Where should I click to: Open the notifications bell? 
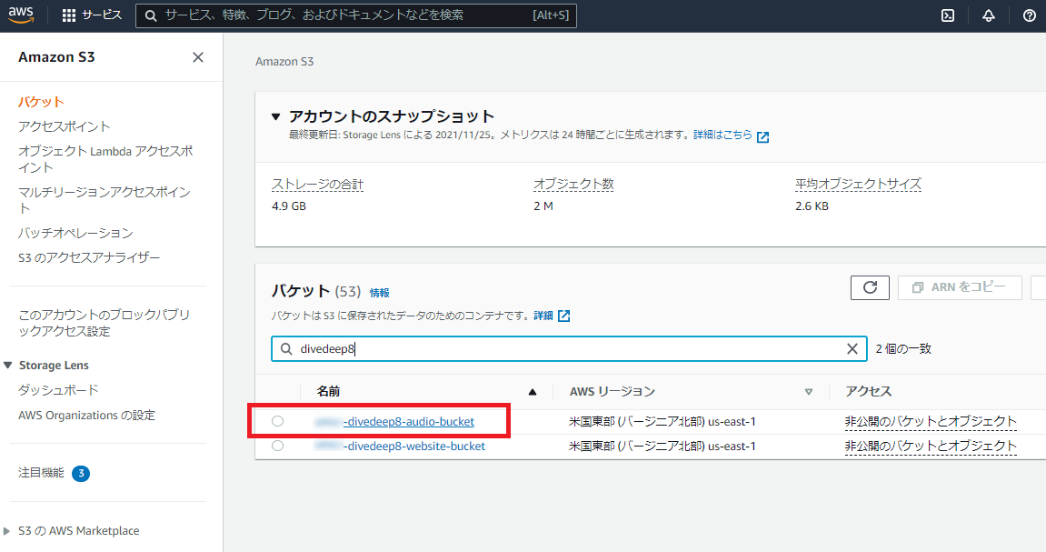pyautogui.click(x=989, y=15)
